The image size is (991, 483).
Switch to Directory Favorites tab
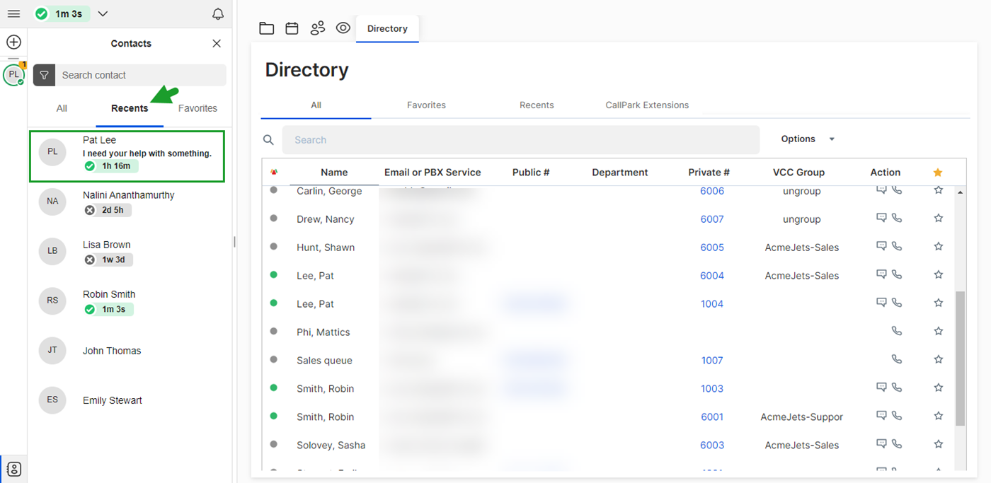[426, 105]
